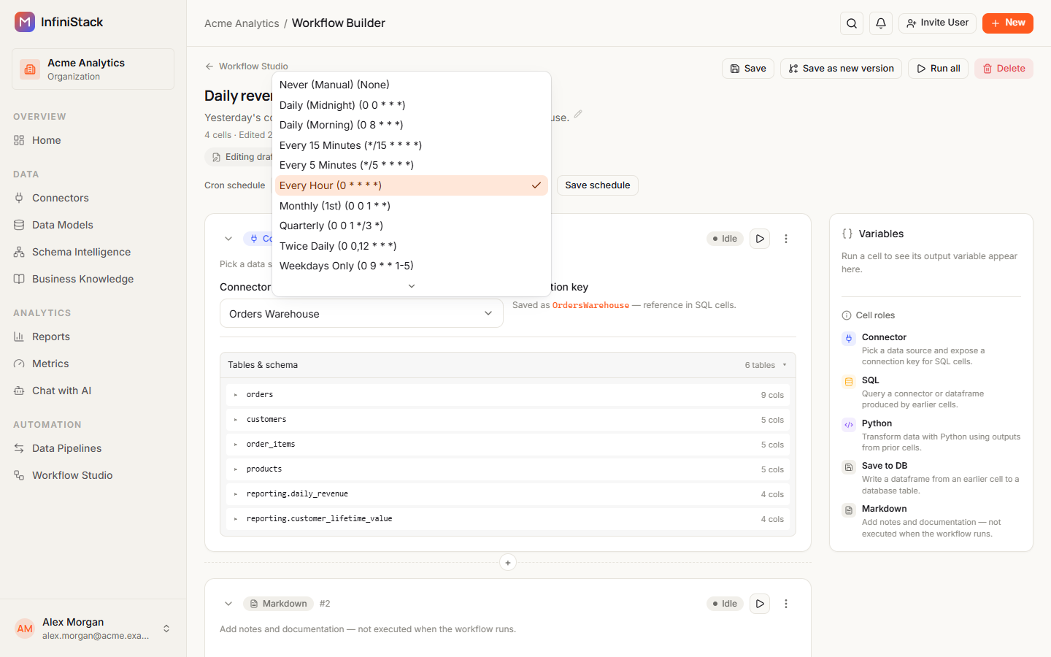
Task: Expand the customers table row
Action: pyautogui.click(x=508, y=420)
